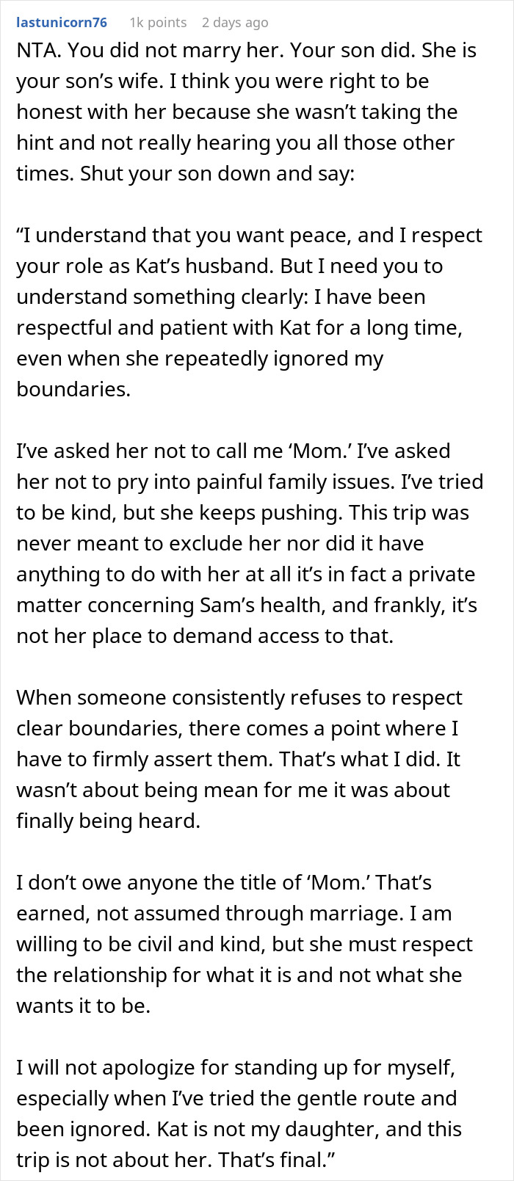Click the line 'When someone consistently refuses to respect'
The height and width of the screenshot is (1181, 514).
tap(239, 698)
